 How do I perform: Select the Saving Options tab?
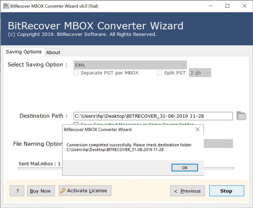[x=24, y=52]
